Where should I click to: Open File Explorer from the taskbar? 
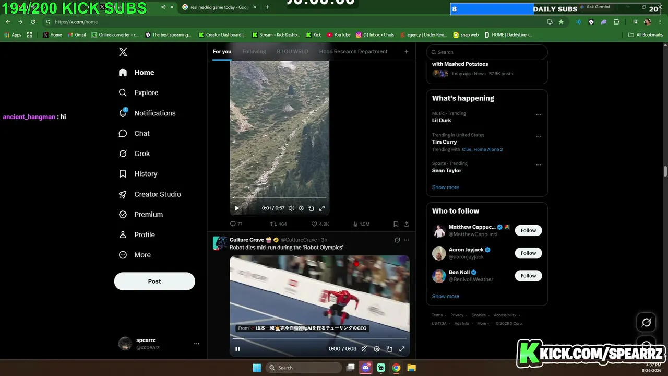pyautogui.click(x=411, y=368)
